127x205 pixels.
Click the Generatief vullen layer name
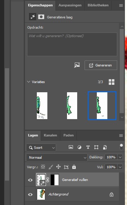coord(75,180)
